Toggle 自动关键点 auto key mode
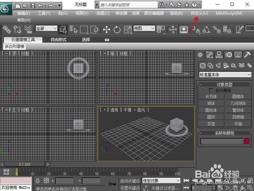The width and height of the screenshot is (254, 191). (130, 181)
